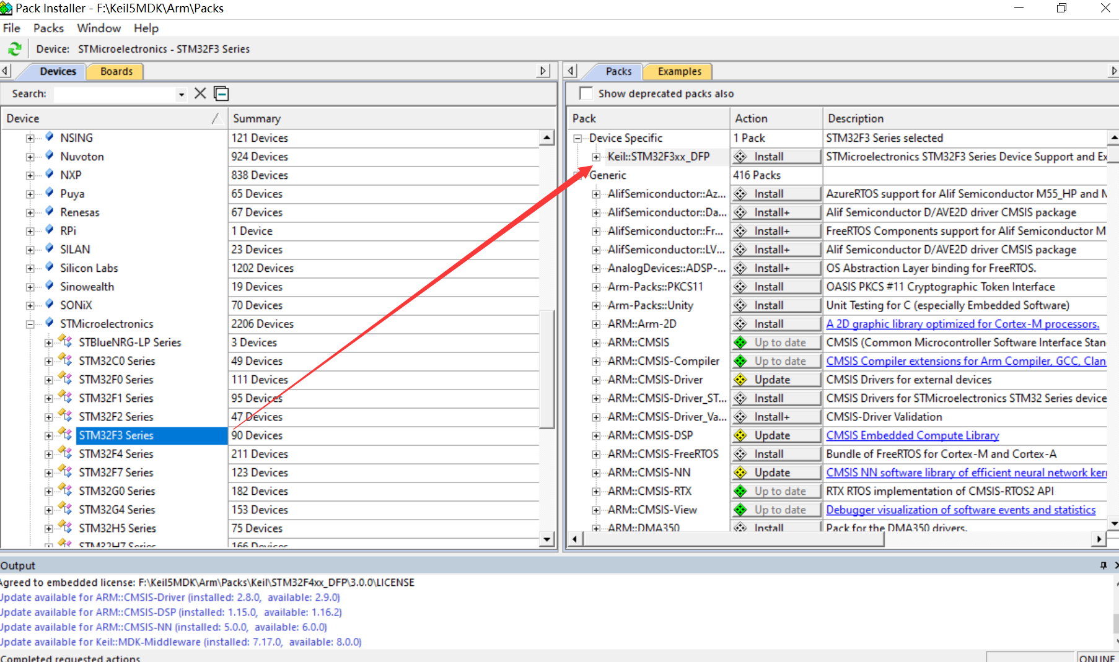Image resolution: width=1119 pixels, height=662 pixels.
Task: Install the Keil::STM32F3xx_DFP pack
Action: pos(777,157)
